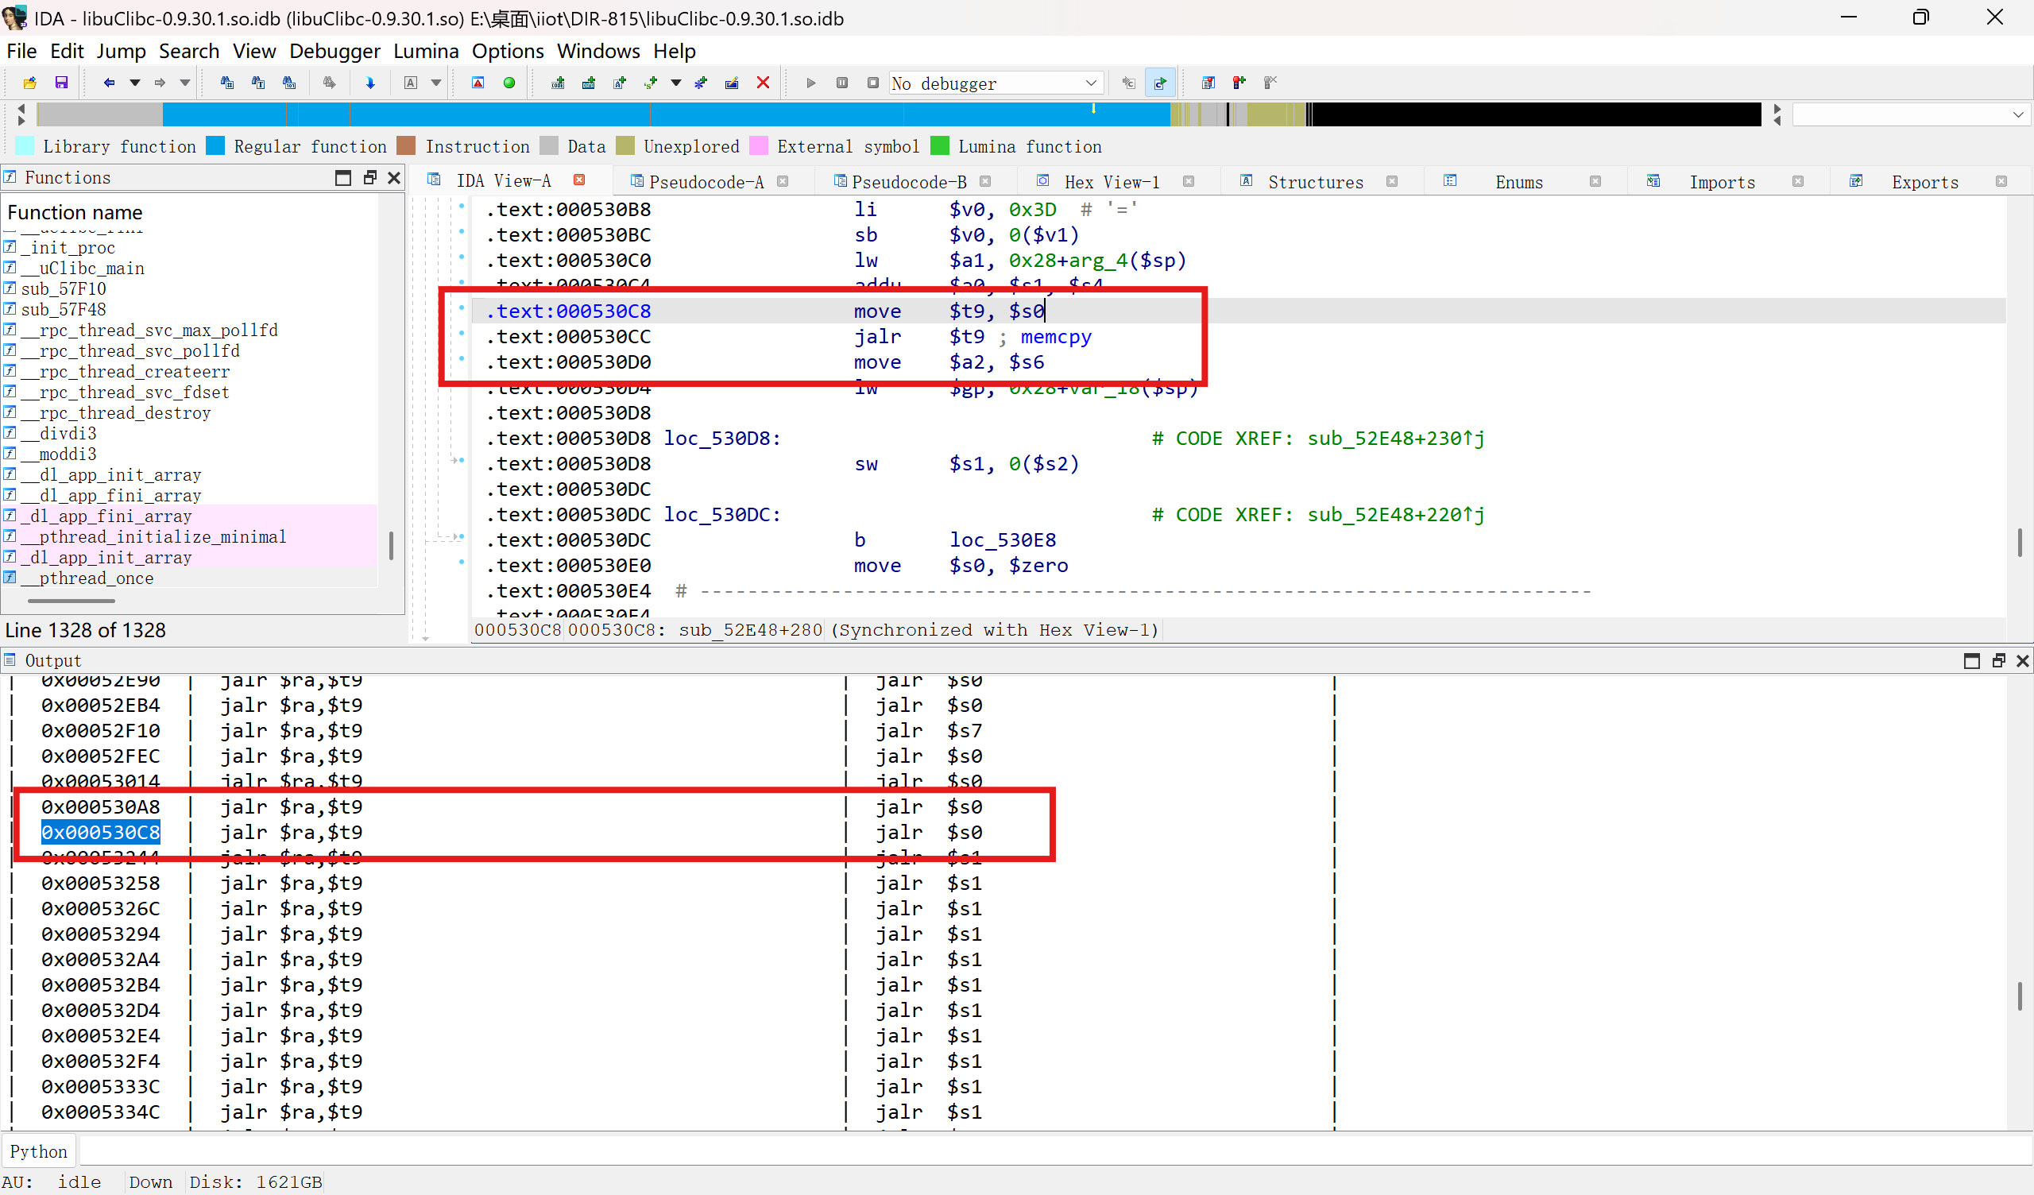The height and width of the screenshot is (1195, 2034).
Task: Open the File menu
Action: pyautogui.click(x=21, y=51)
